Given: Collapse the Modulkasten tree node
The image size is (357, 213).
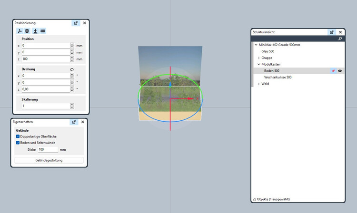Looking at the screenshot, I should click(x=258, y=64).
